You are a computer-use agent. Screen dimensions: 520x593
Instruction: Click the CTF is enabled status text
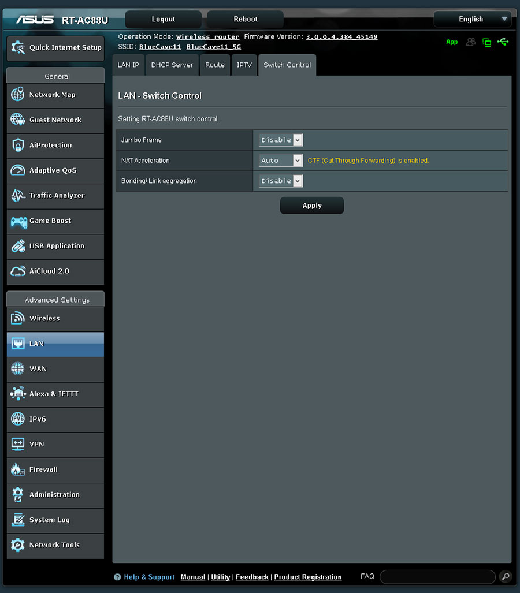click(368, 161)
